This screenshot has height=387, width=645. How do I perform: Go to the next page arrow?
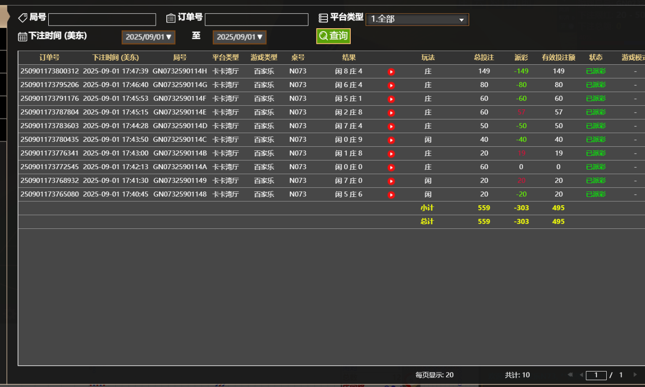[635, 375]
